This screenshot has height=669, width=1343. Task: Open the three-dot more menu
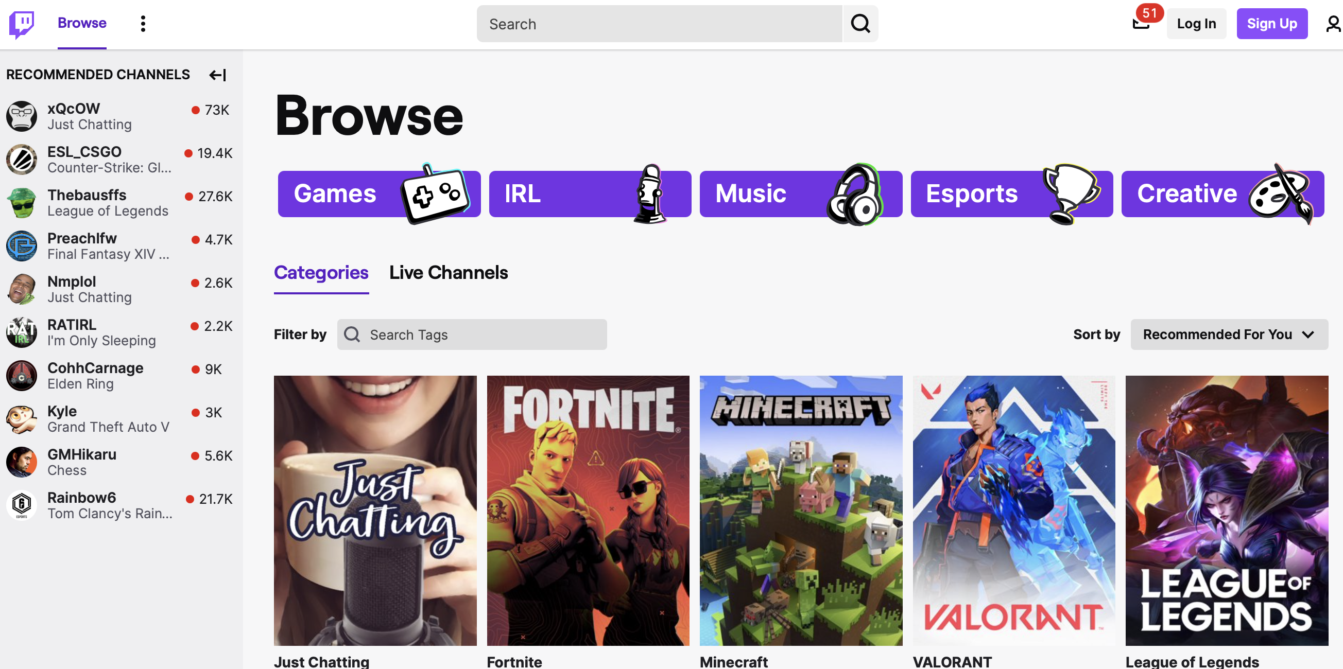coord(143,24)
